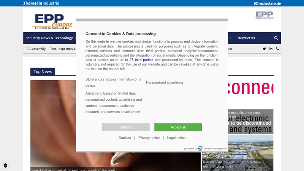Viewport: 304px width, 171px height.
Task: Click the Accept all button
Action: coord(178,127)
